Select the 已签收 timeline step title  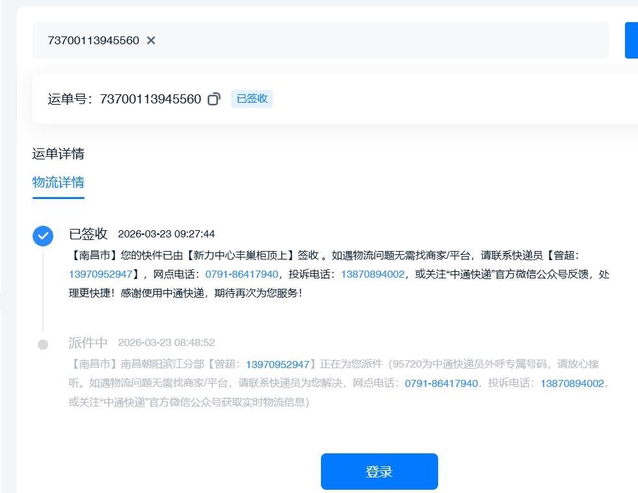tap(88, 234)
